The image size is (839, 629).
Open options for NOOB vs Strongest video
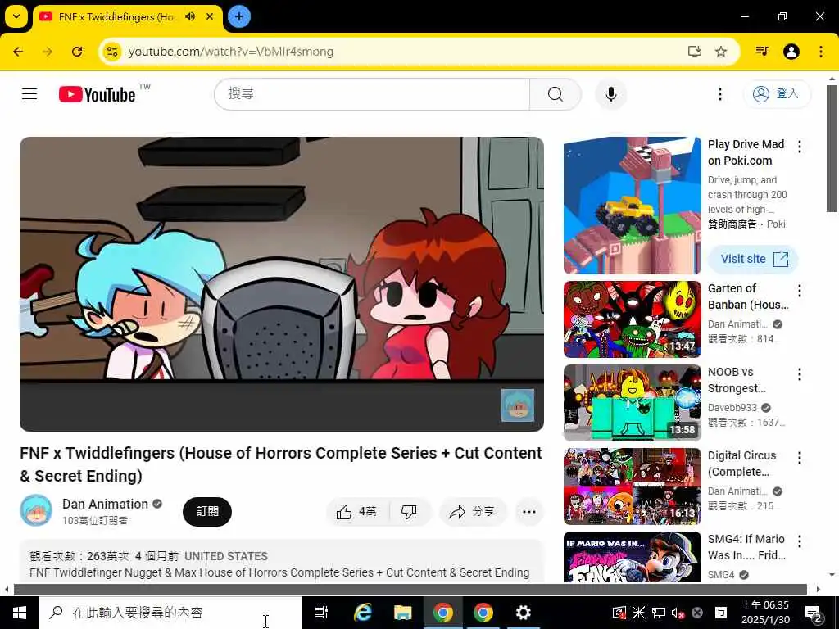(800, 374)
